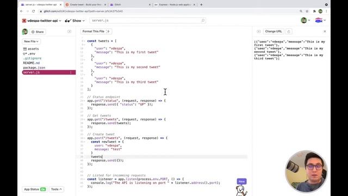
Task: Click the search magnifier in the file search box
Action: pos(203,21)
